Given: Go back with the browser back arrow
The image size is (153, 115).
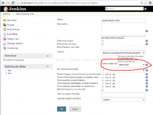Looking at the screenshot, I should click(3, 3).
